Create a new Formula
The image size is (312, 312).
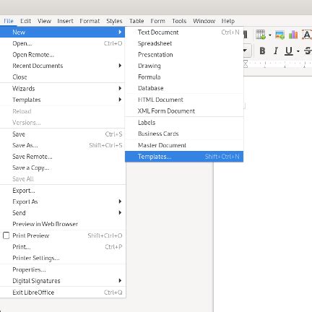point(184,77)
